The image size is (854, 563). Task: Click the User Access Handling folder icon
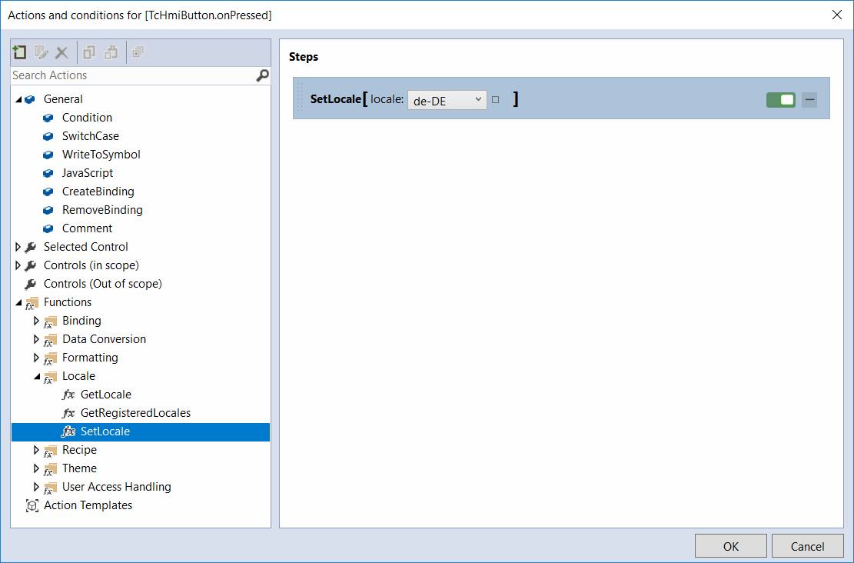[50, 488]
